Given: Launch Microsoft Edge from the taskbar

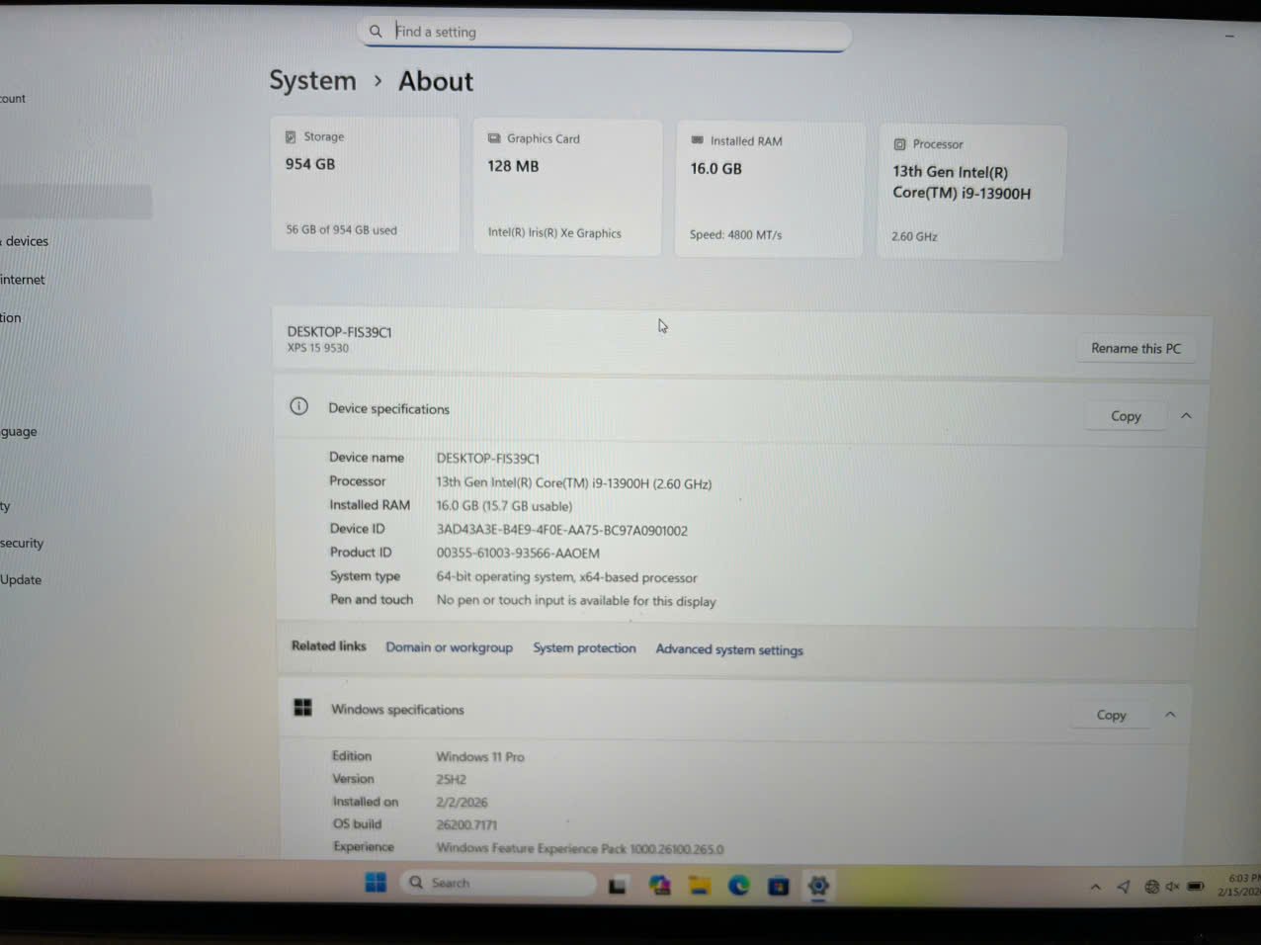Looking at the screenshot, I should pyautogui.click(x=739, y=886).
